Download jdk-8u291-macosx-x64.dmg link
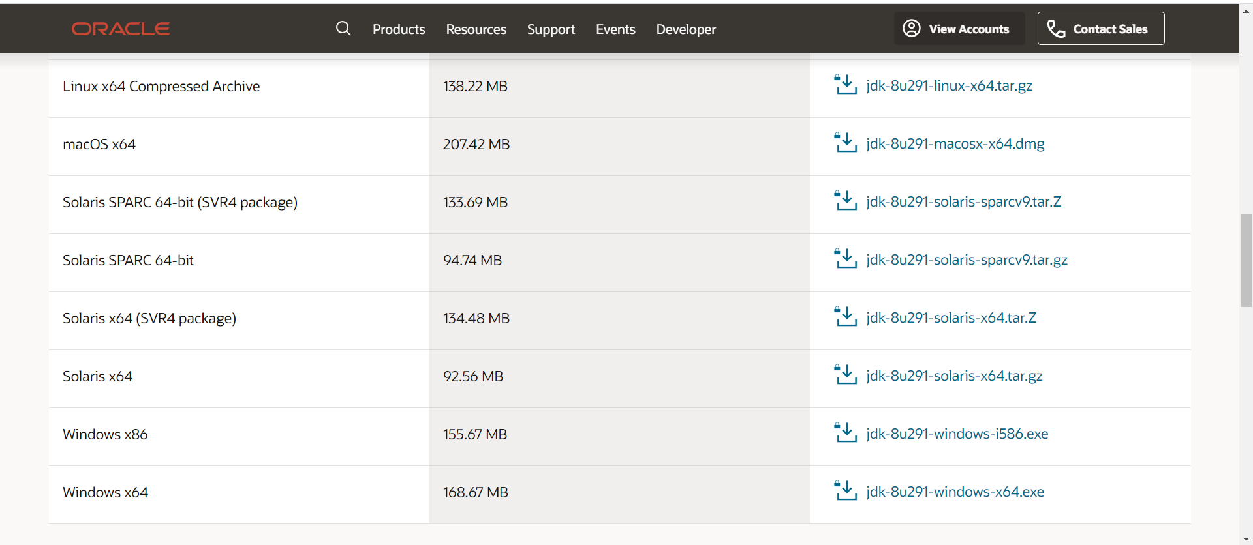This screenshot has height=545, width=1253. [955, 143]
